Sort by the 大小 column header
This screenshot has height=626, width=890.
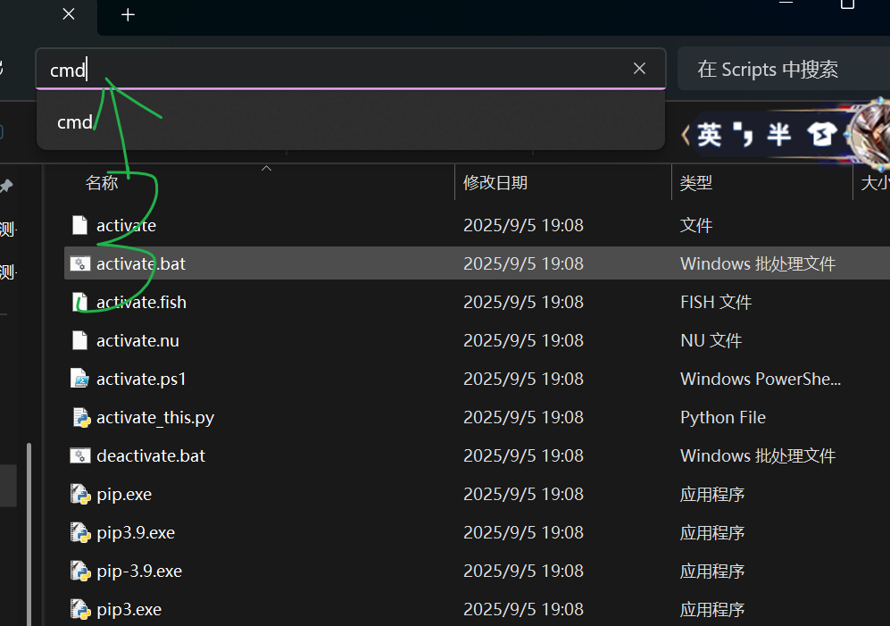click(x=875, y=183)
